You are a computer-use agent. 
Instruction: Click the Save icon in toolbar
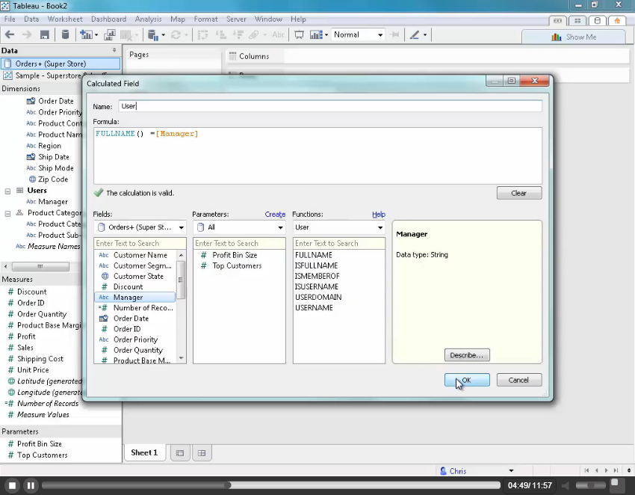pos(45,35)
